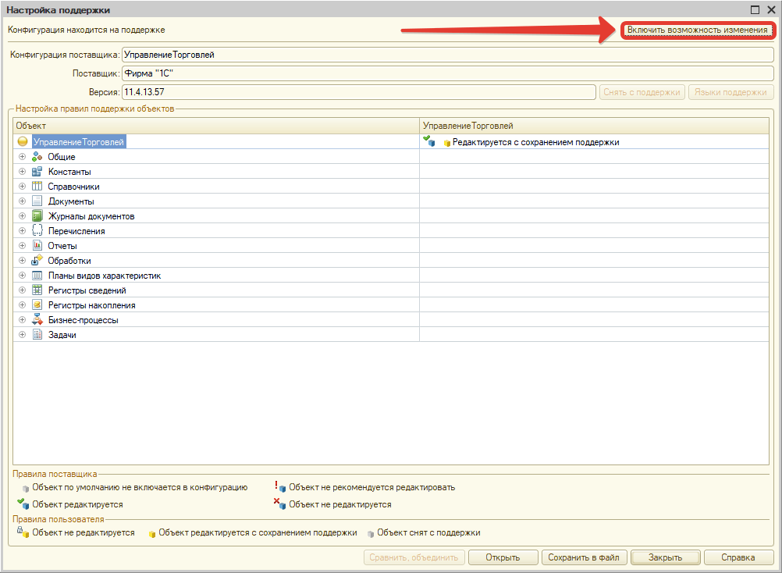The height and width of the screenshot is (573, 782).
Task: Click the Справочники catalog icon
Action: click(x=37, y=187)
